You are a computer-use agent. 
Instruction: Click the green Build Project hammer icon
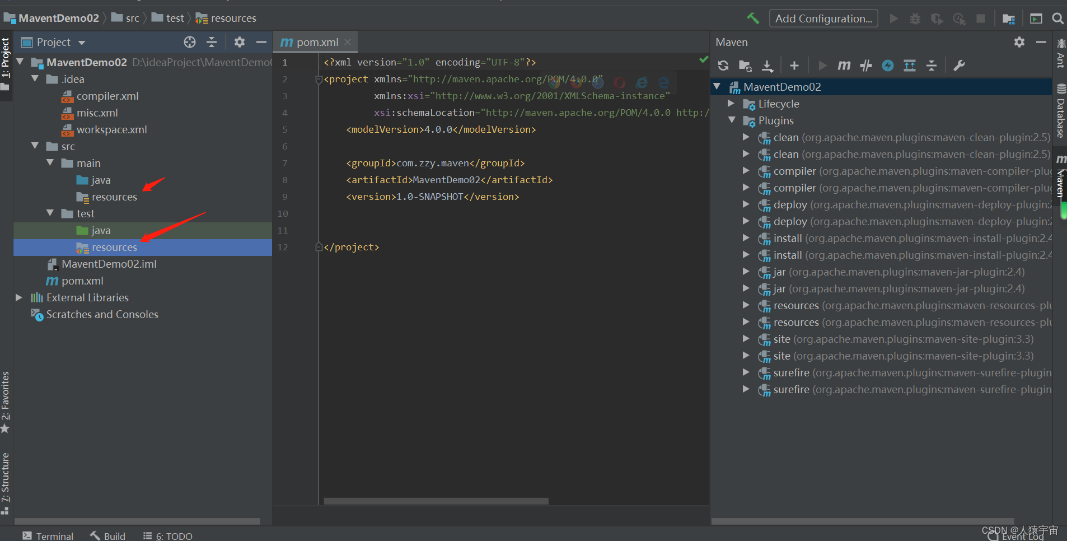753,18
